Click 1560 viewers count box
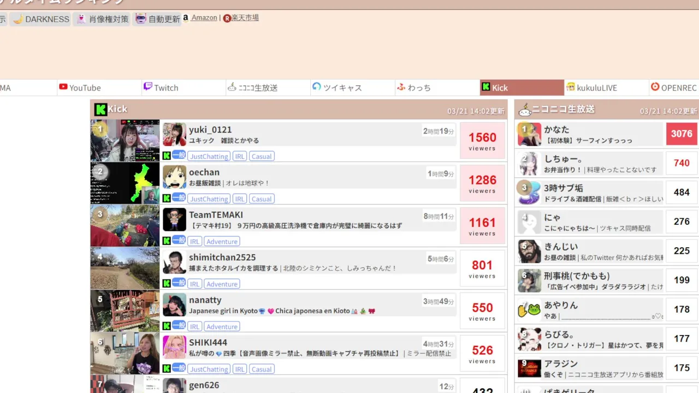The image size is (699, 393). click(482, 141)
